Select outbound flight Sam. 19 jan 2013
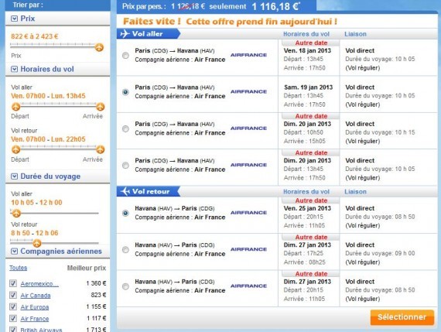Image resolution: width=441 pixels, height=332 pixels. pos(125,92)
